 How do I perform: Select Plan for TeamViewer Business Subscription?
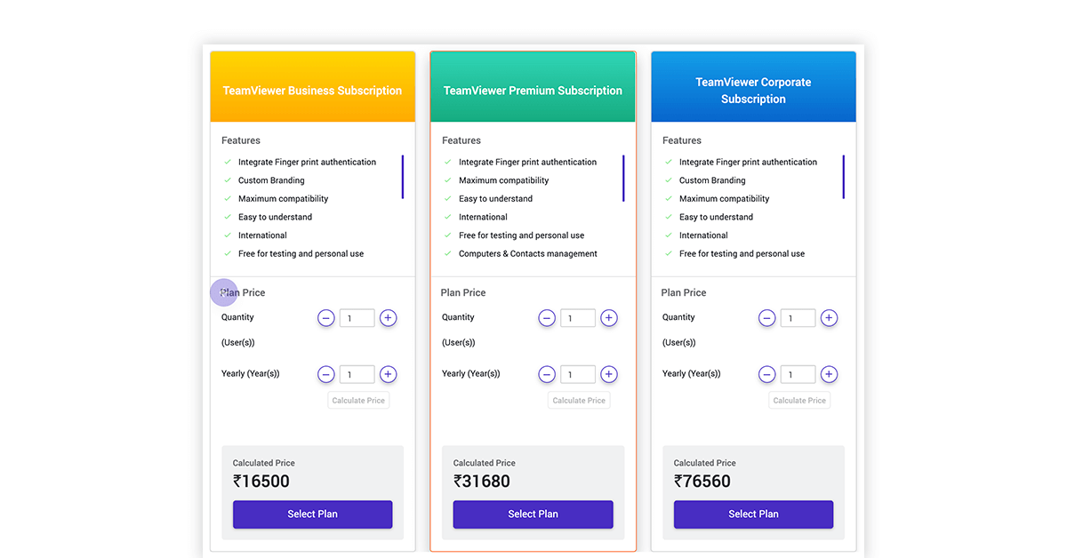point(312,514)
